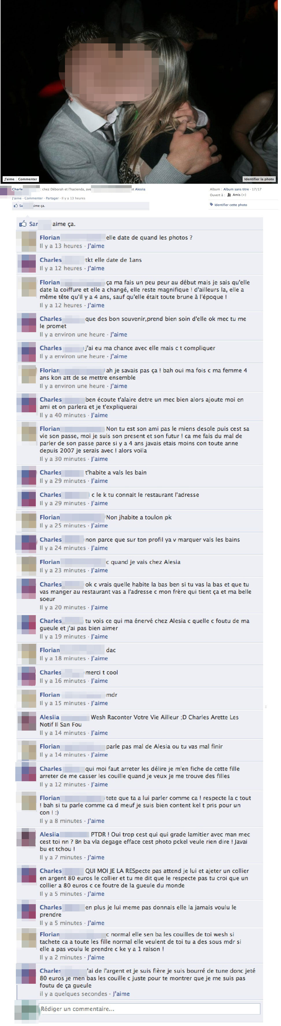Image resolution: width=281 pixels, height=1026 pixels.
Task: Click the friends icon beside 'Amis (+)'
Action: click(229, 195)
